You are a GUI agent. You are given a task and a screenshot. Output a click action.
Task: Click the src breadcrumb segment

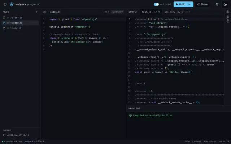44,12
